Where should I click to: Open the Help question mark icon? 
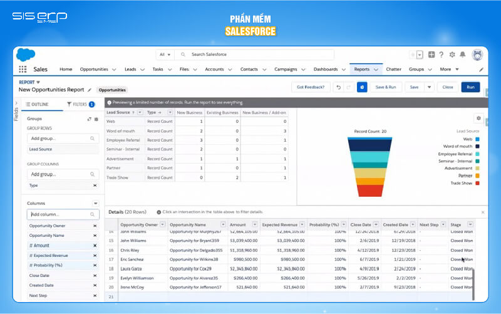(x=442, y=55)
